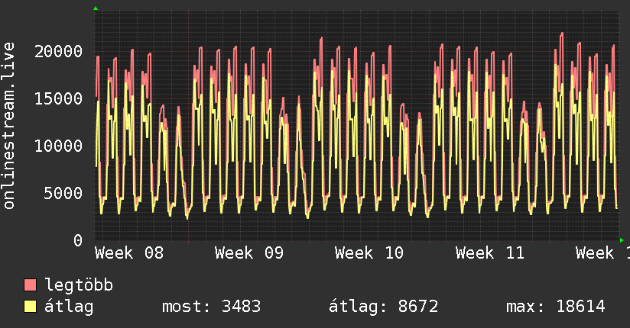Select the 'most: 3483' current value
Screen dimensions: 630x328
coord(211,307)
